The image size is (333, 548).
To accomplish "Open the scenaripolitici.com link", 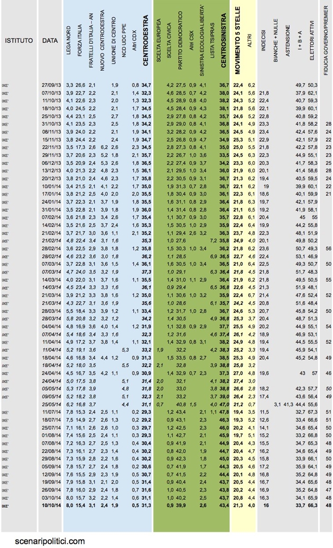I will [50, 541].
